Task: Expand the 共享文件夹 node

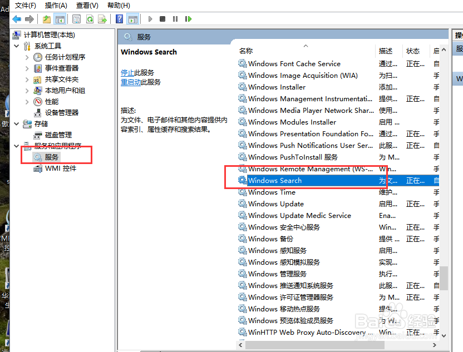Action: point(27,80)
